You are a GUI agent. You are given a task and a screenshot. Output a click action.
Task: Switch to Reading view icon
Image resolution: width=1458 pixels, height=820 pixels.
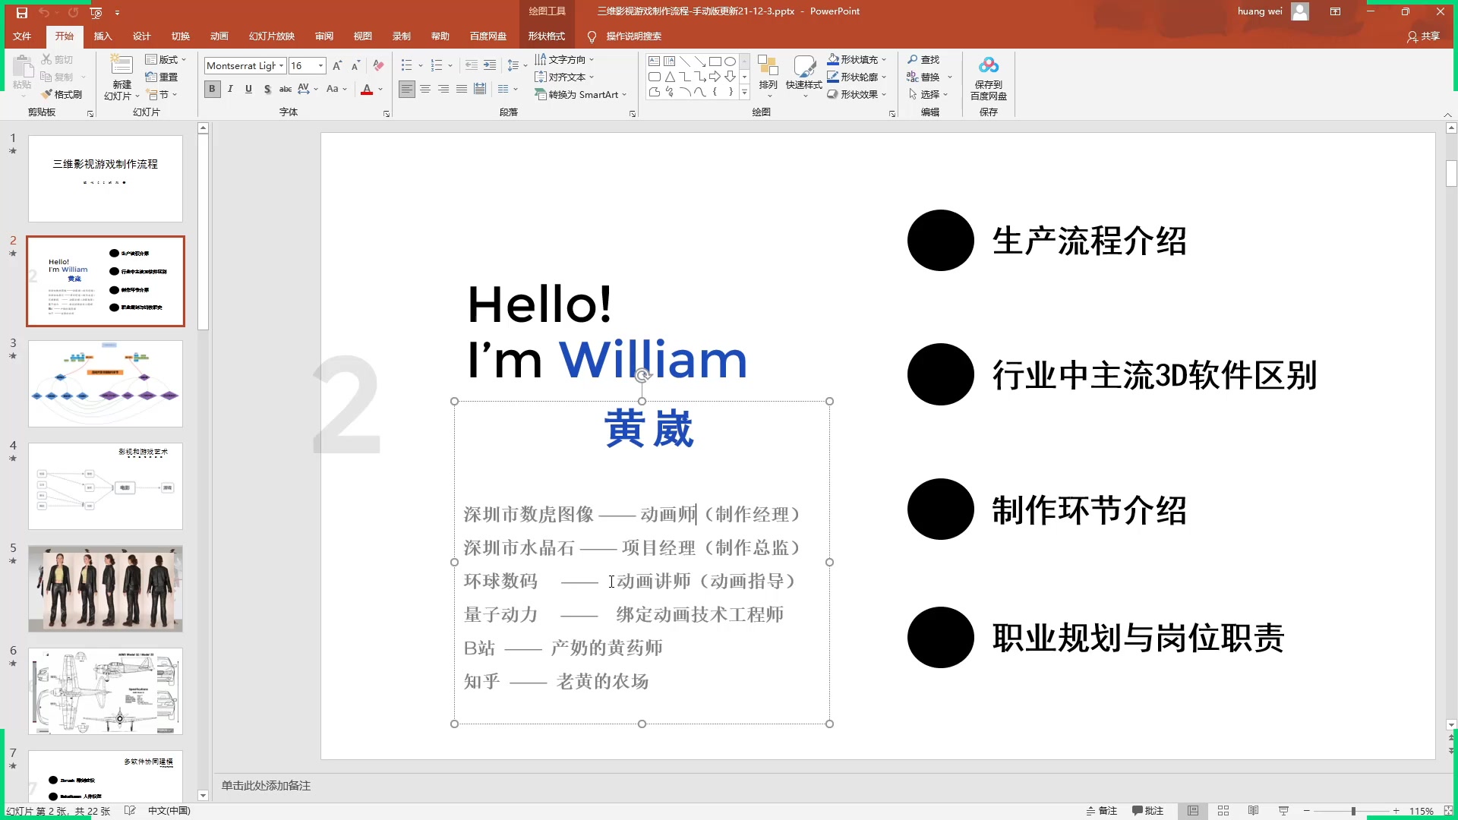[x=1254, y=810]
